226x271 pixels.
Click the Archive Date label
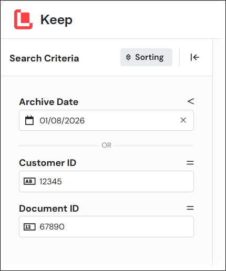[49, 102]
